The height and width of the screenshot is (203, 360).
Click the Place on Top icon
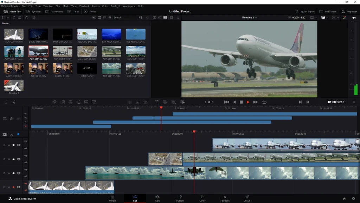point(86,102)
